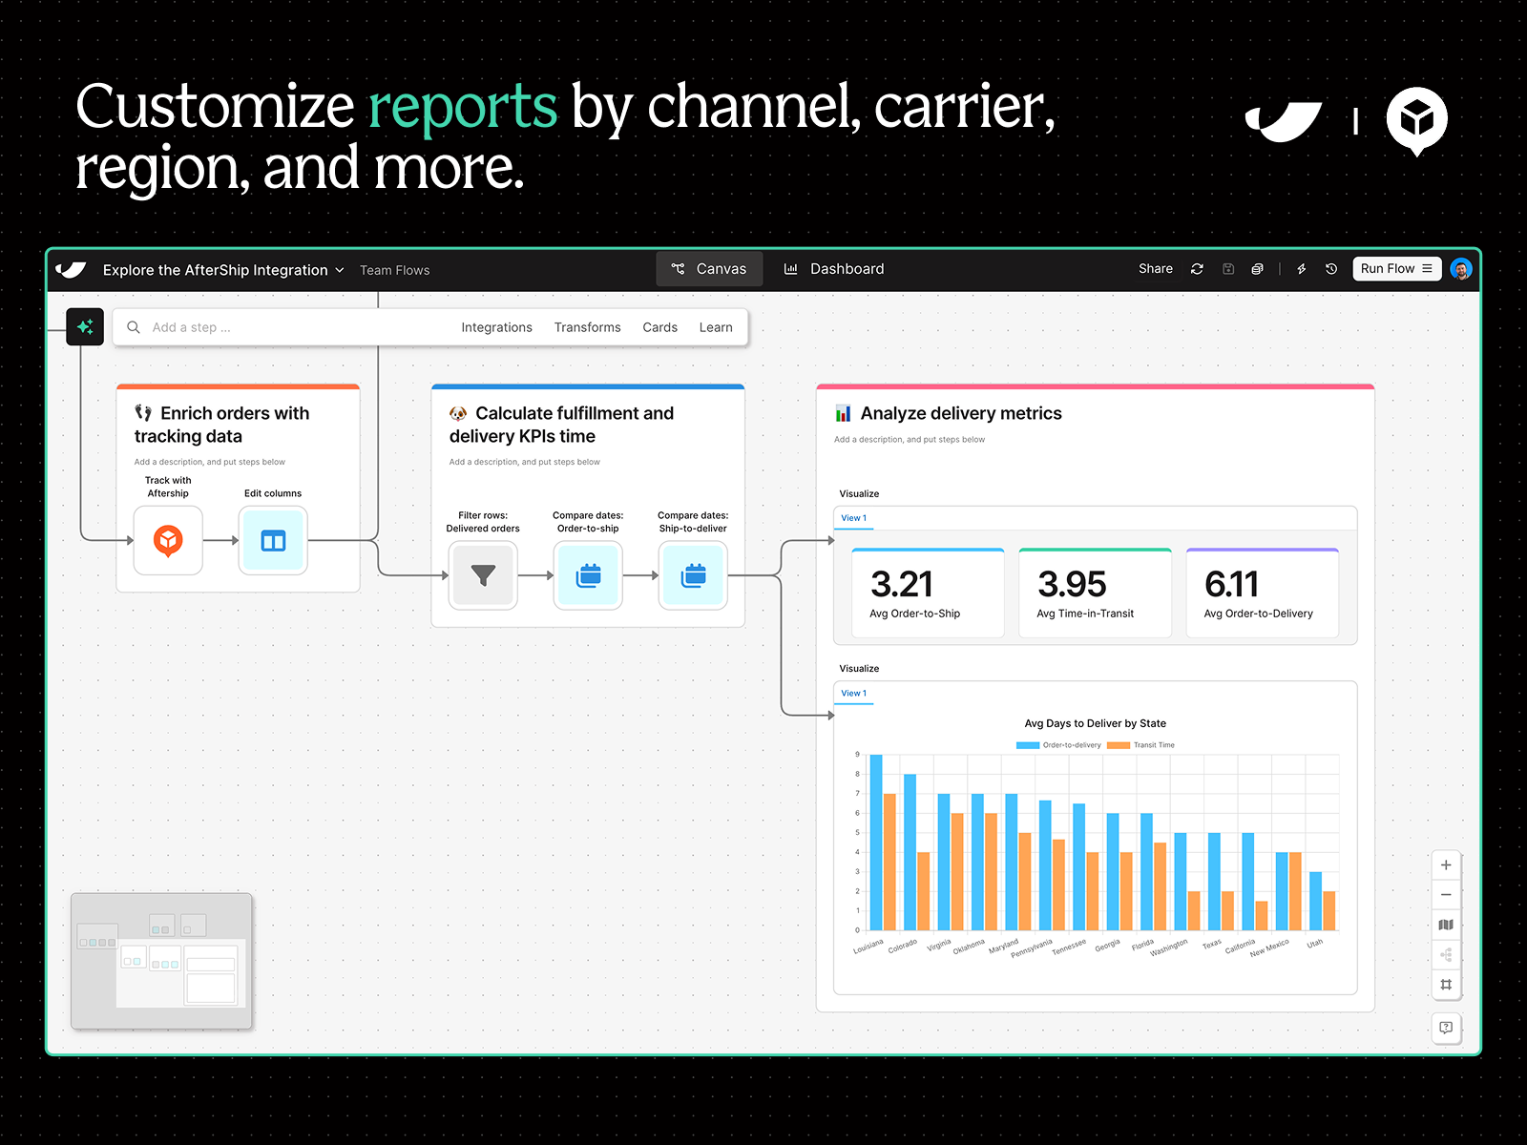Click the orange Transit Time legend swatch
The width and height of the screenshot is (1527, 1145).
point(1120,745)
